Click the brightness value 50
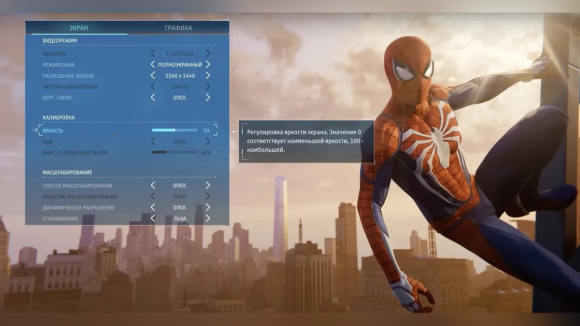580x326 pixels. pos(206,131)
